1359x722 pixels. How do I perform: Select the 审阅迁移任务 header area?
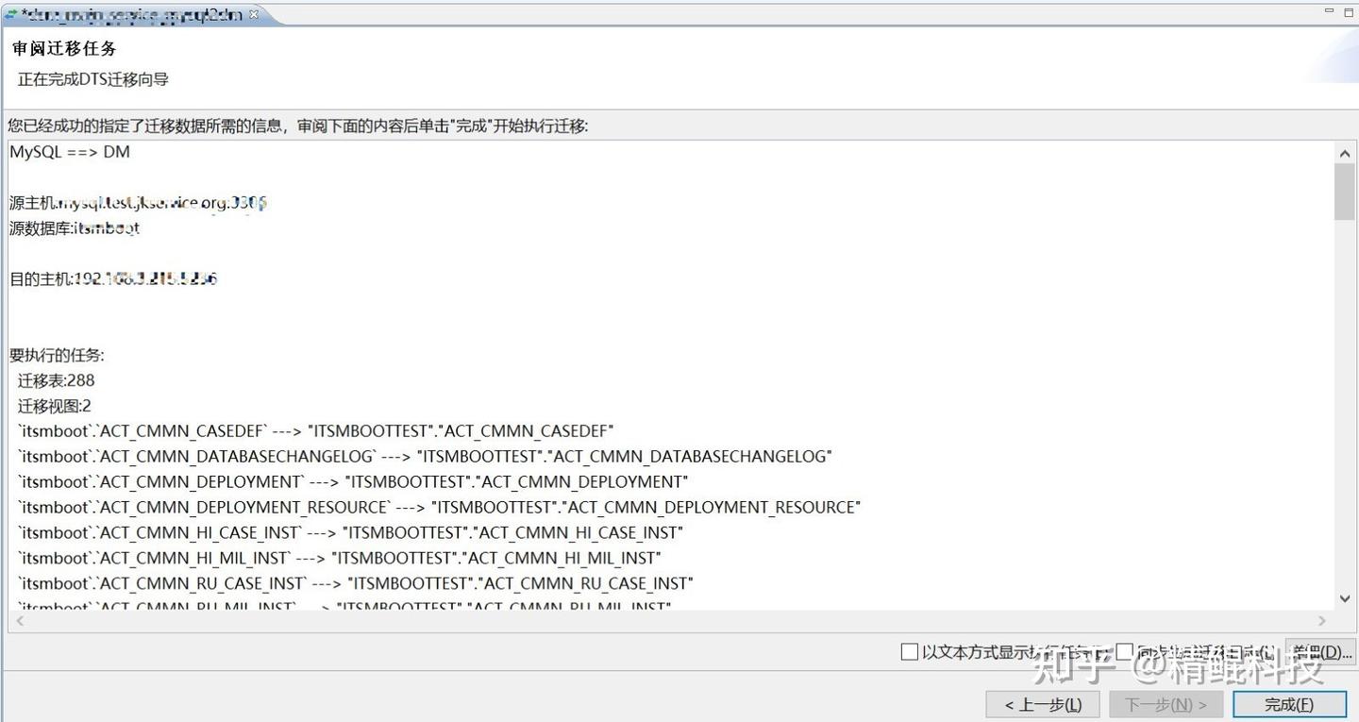click(x=62, y=47)
